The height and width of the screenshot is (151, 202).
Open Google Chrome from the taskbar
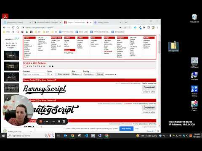(x=72, y=135)
